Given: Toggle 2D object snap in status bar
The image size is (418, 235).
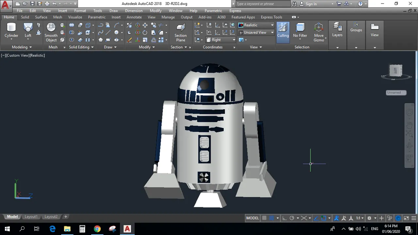Looking at the screenshot, I should click(324, 218).
